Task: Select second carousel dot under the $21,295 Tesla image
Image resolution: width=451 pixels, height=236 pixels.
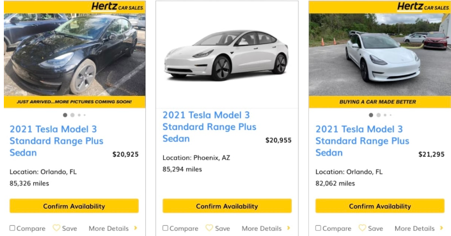Action: point(379,115)
